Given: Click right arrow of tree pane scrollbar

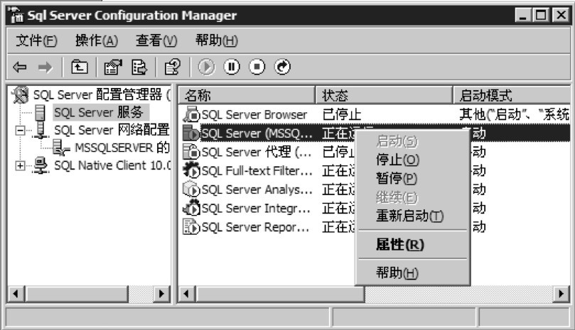Looking at the screenshot, I should (x=161, y=294).
